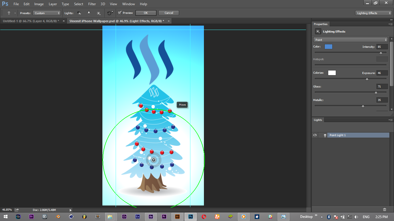394x221 pixels.
Task: Click Cancel to discard the lighting effects
Action: [x=169, y=13]
